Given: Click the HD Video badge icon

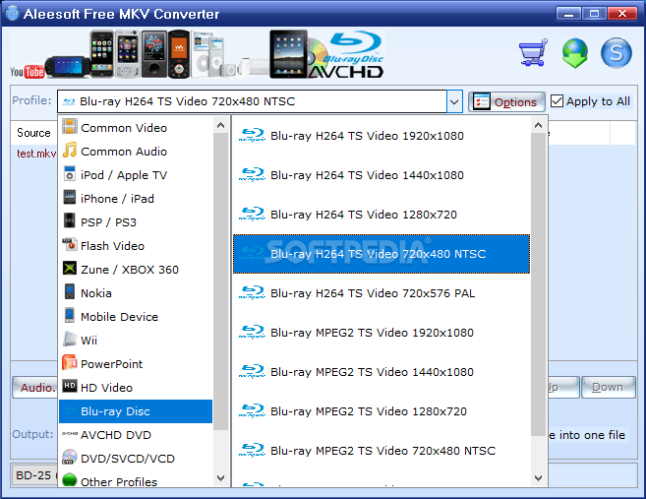Looking at the screenshot, I should click(x=70, y=386).
